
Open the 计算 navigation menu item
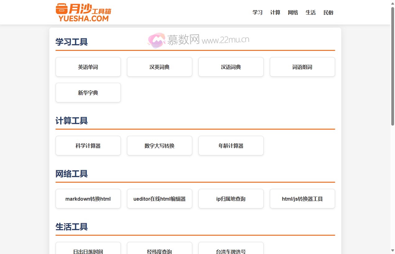click(275, 12)
